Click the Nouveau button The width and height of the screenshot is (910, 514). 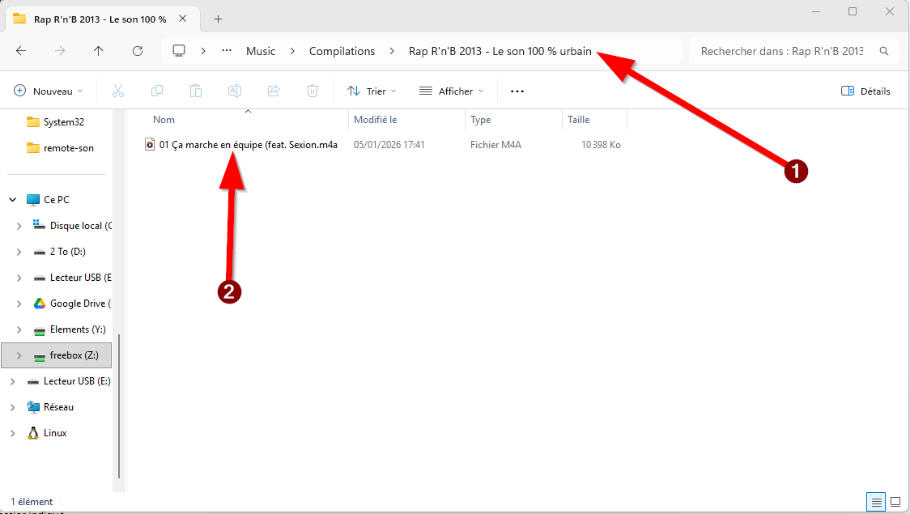(x=49, y=91)
